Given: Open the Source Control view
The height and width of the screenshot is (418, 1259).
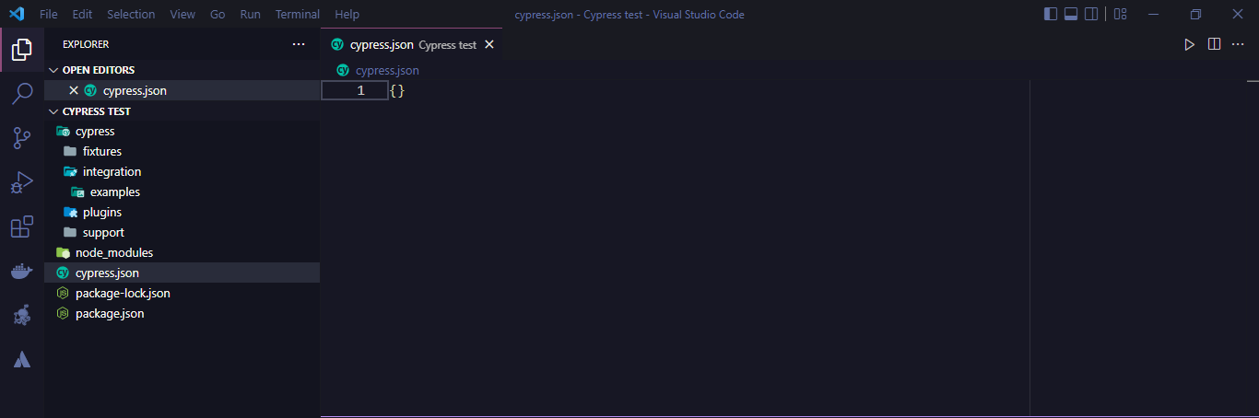Looking at the screenshot, I should click(x=22, y=138).
